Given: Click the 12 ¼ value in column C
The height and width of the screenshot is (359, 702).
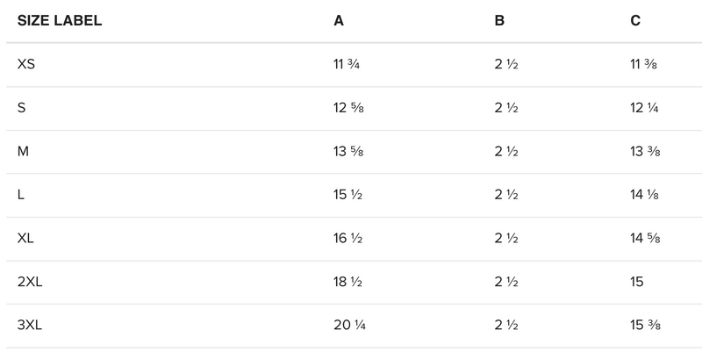Looking at the screenshot, I should [645, 108].
